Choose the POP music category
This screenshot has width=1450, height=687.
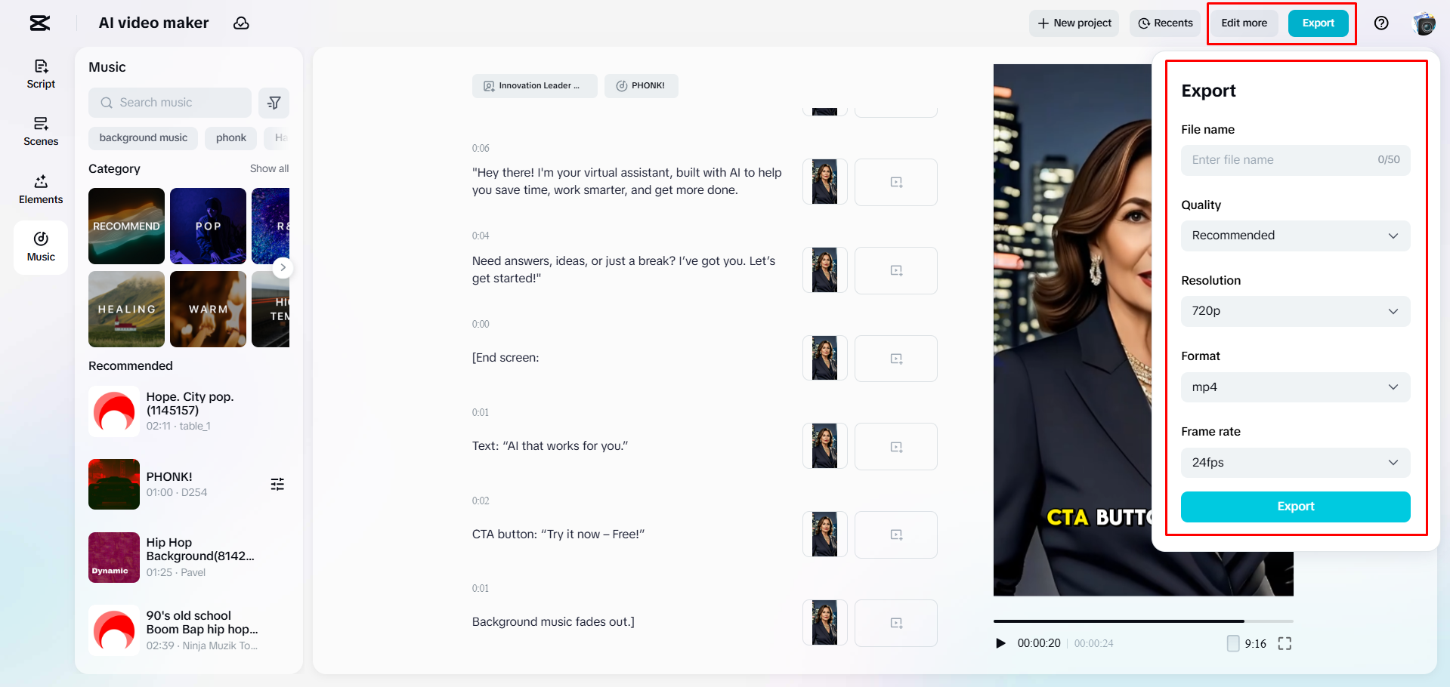point(208,226)
